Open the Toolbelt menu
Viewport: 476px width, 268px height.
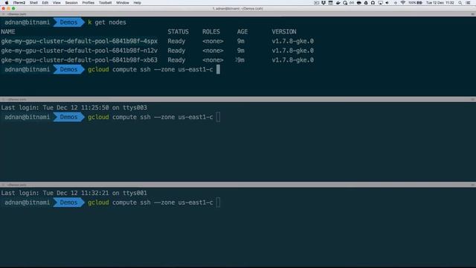tap(105, 3)
